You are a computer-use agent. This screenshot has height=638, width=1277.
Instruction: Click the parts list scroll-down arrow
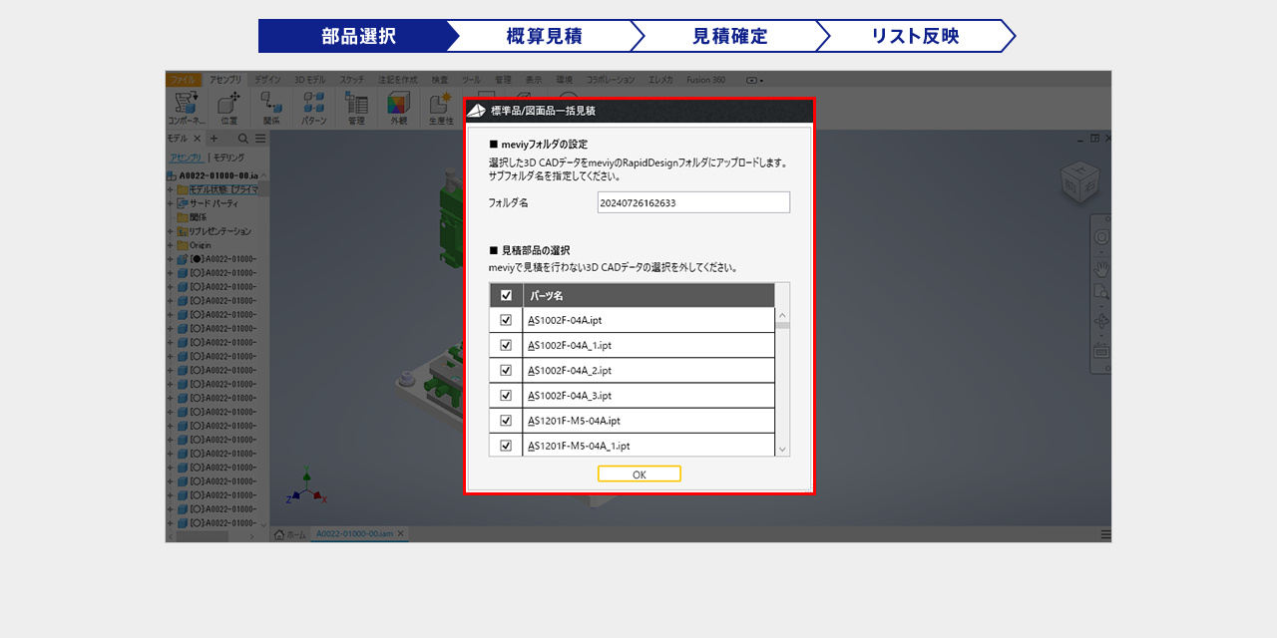(782, 450)
